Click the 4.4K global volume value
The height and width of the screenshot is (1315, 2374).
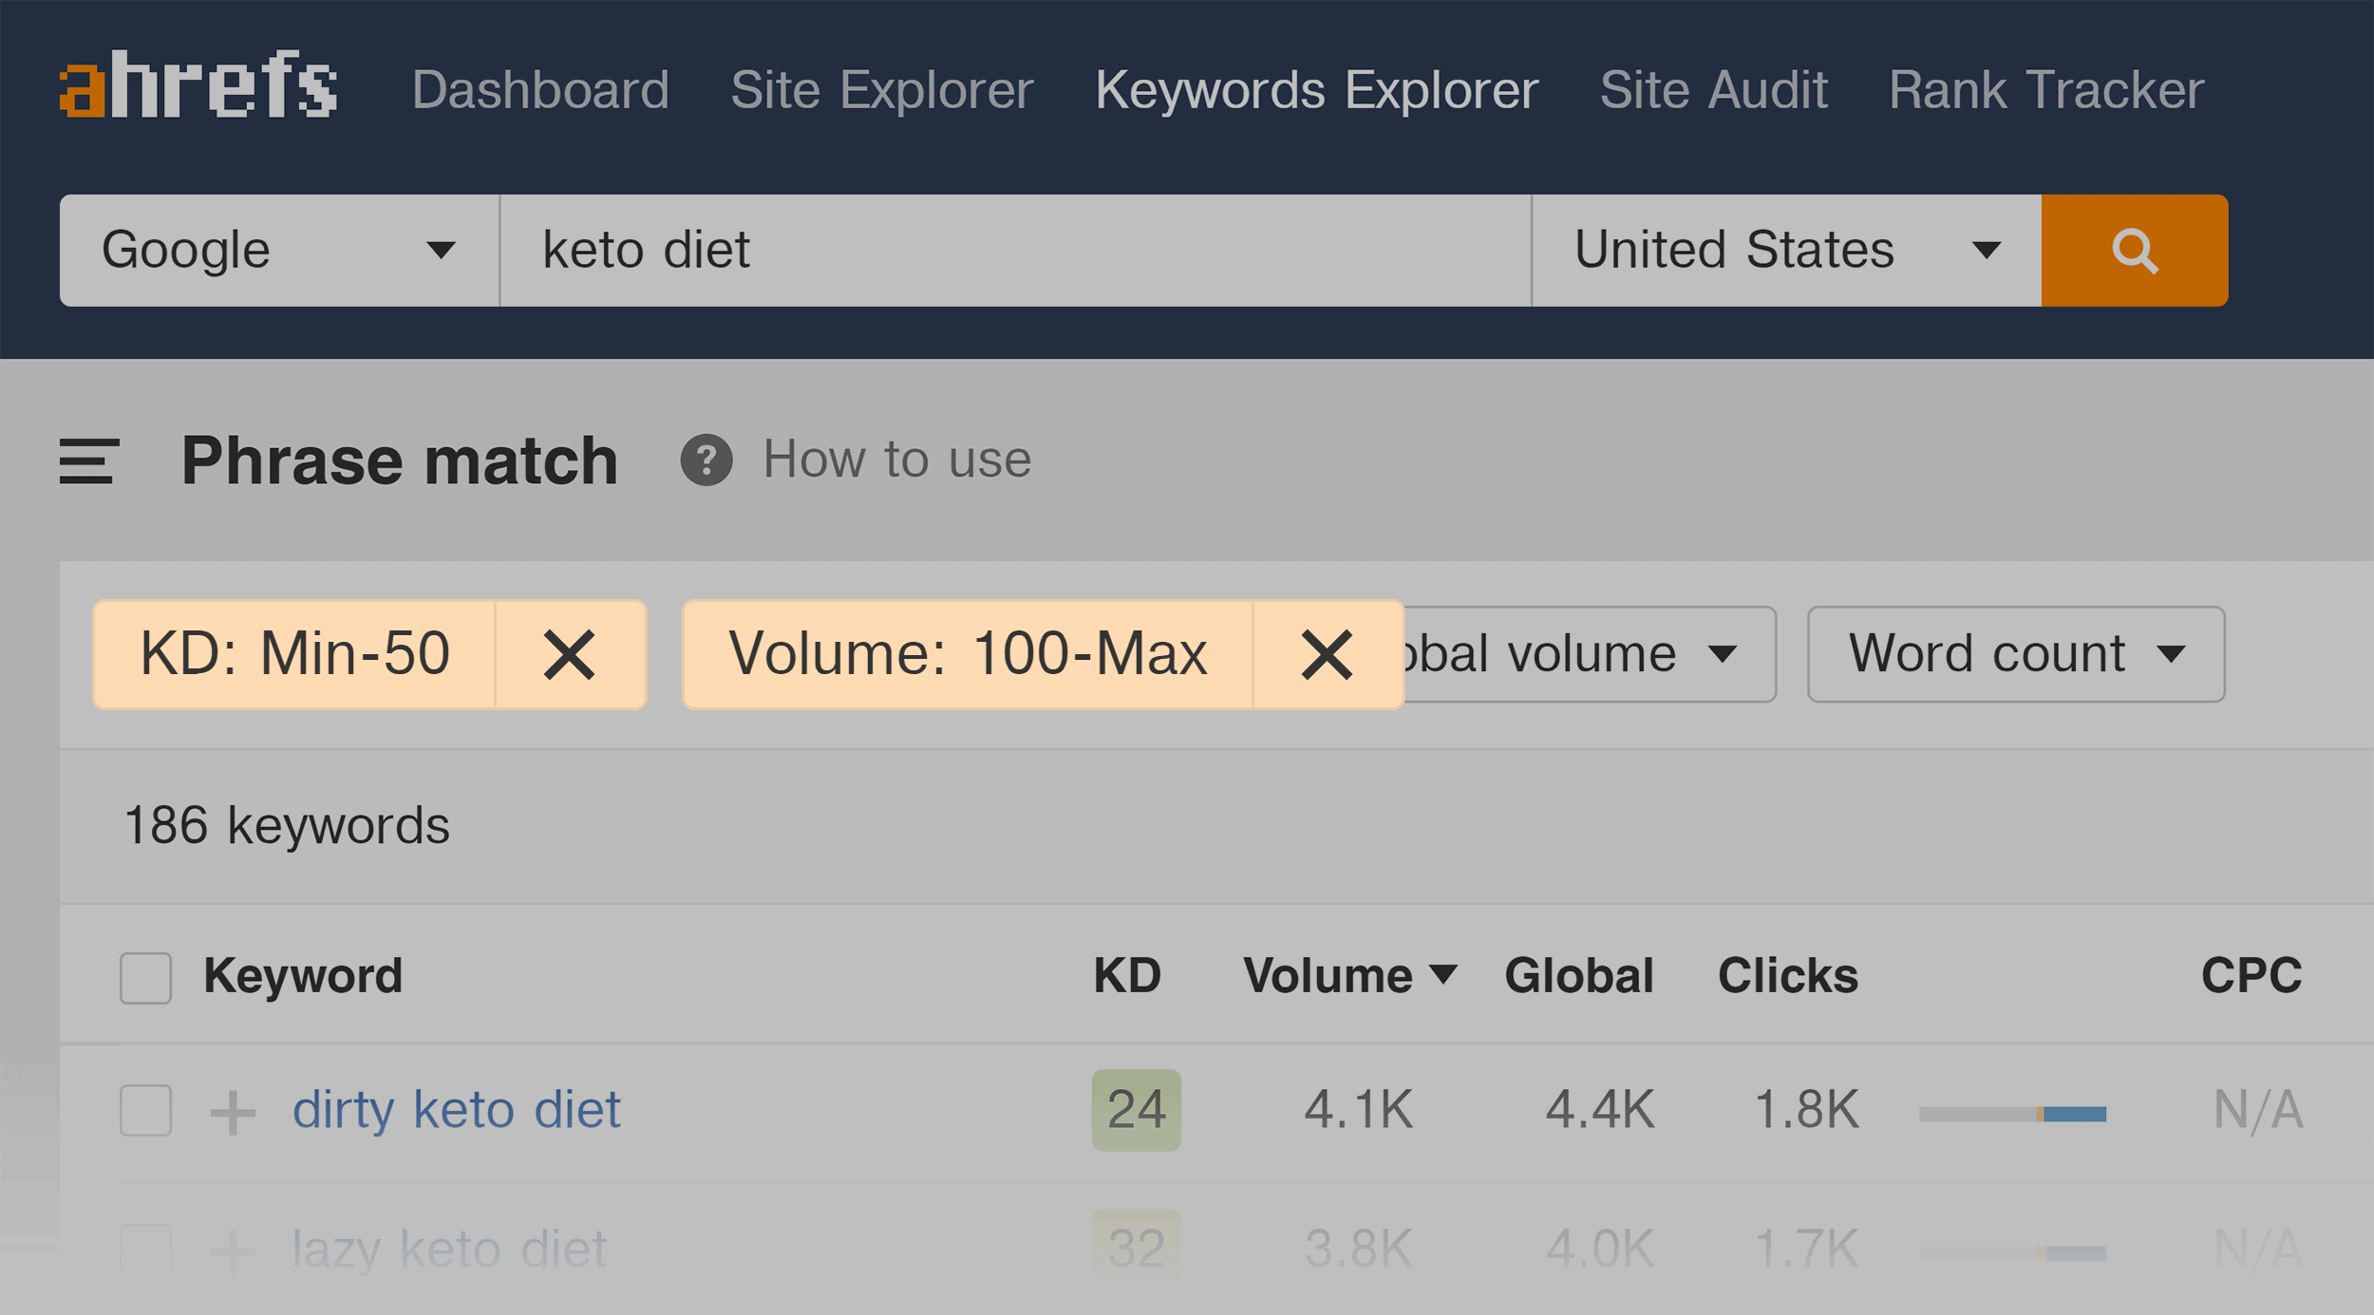point(1600,1110)
